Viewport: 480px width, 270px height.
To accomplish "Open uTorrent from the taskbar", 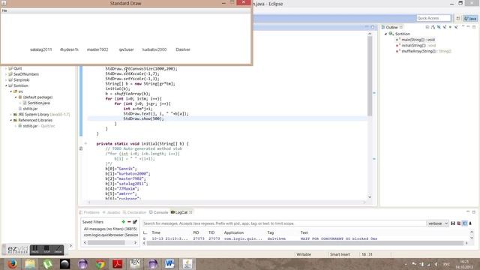I will [x=47, y=264].
